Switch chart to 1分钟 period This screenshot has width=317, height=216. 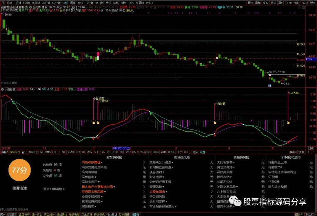pos(17,3)
